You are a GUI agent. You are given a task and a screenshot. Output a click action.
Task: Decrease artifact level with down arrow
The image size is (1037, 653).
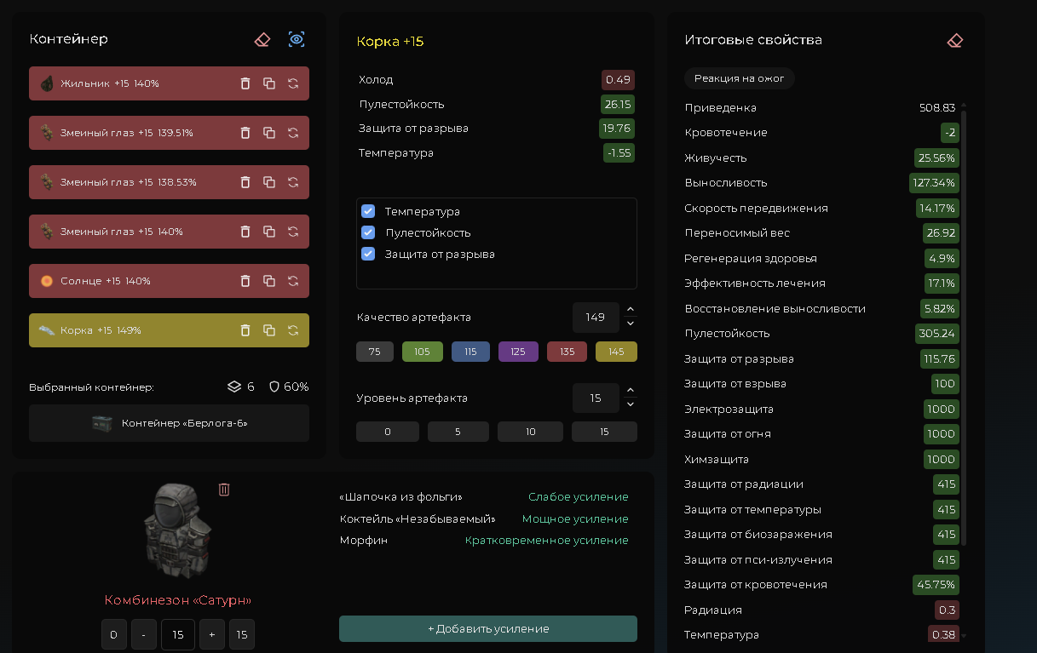631,404
